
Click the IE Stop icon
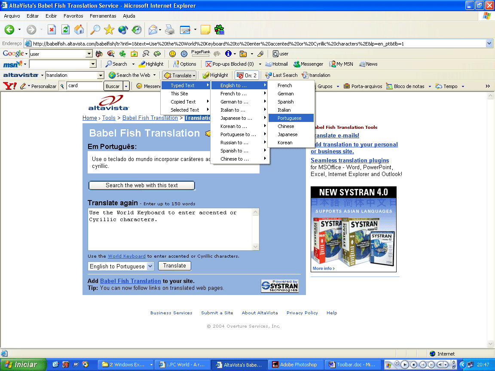click(x=52, y=30)
